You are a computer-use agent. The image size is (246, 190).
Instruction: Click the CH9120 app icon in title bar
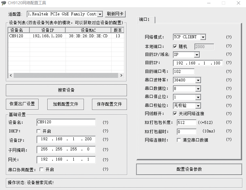coord(4,3)
